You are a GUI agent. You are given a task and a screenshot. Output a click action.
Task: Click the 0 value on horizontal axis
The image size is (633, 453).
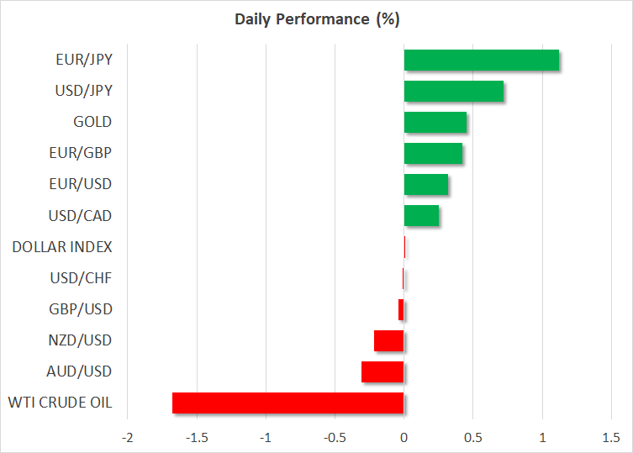click(x=404, y=438)
